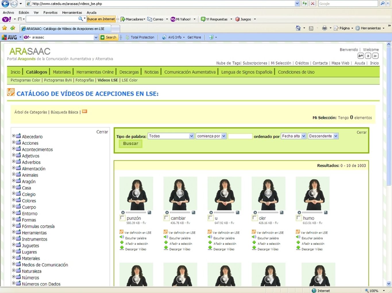This screenshot has height=293, width=392.
Task: Click the Nube de Tags link
Action: pos(228,63)
